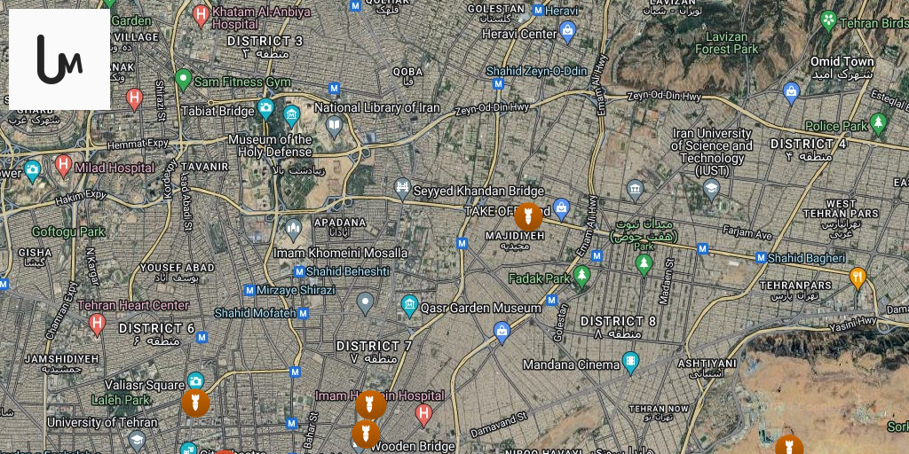Click the bomb marker near Majidiyeh
909x454 pixels.
pos(528,216)
